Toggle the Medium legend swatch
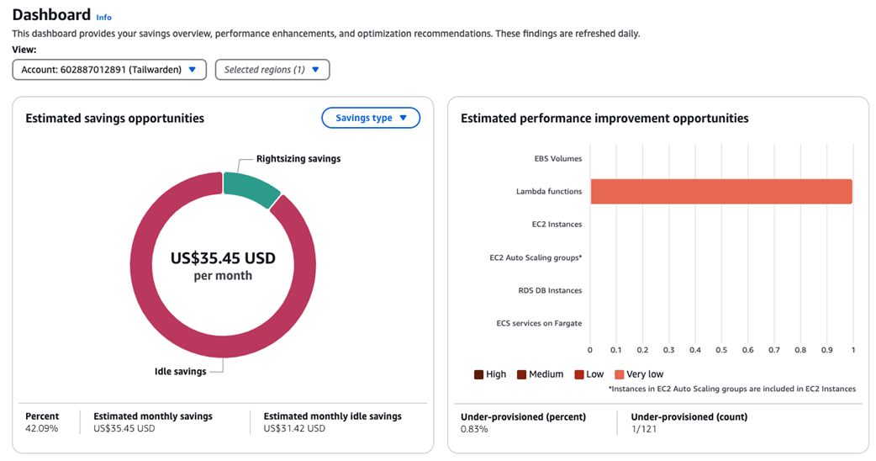The width and height of the screenshot is (876, 461). 522,374
